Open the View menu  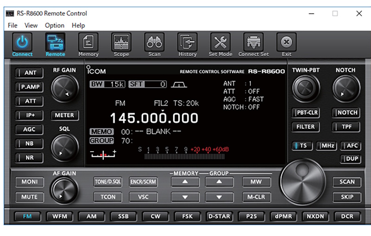(31, 26)
